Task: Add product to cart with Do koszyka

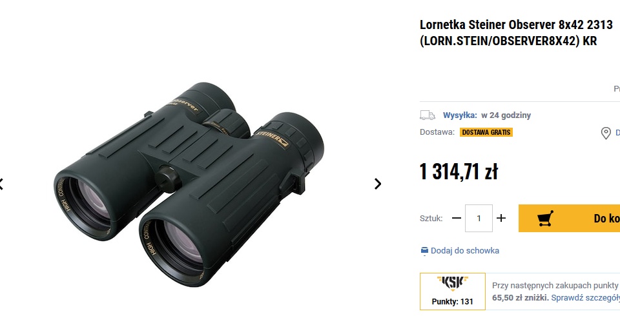Action: coord(570,219)
